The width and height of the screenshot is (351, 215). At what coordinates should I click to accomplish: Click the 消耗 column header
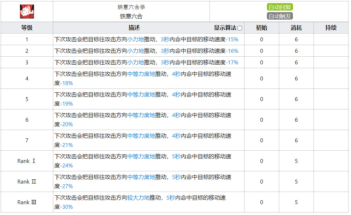tap(296, 28)
